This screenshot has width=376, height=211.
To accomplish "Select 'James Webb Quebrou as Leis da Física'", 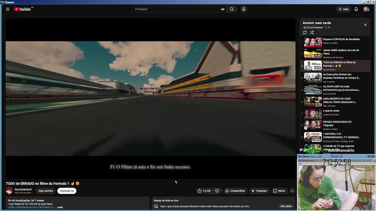I will click(x=341, y=52).
